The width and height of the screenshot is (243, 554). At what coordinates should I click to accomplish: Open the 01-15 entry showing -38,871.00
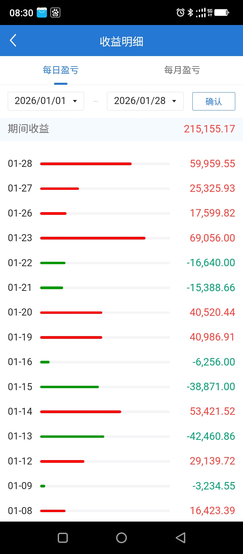point(122,387)
